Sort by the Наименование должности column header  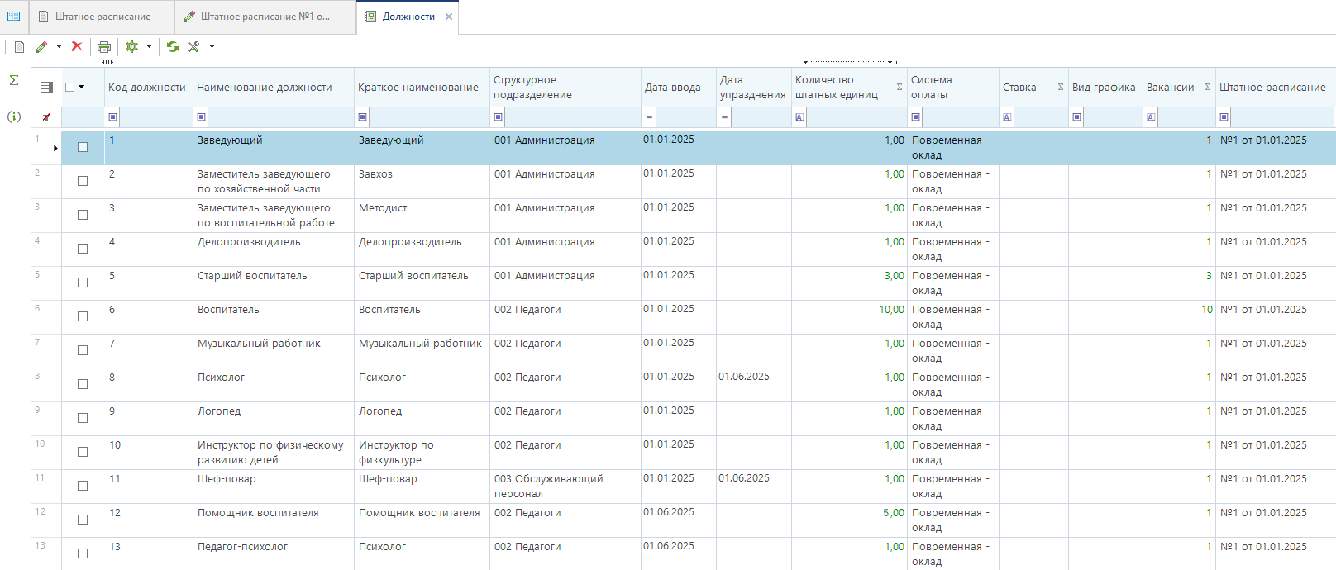(265, 87)
